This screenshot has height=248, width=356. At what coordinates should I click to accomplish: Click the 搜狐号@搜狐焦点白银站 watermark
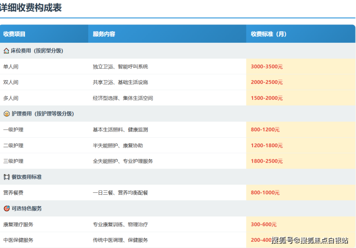coord(310,240)
